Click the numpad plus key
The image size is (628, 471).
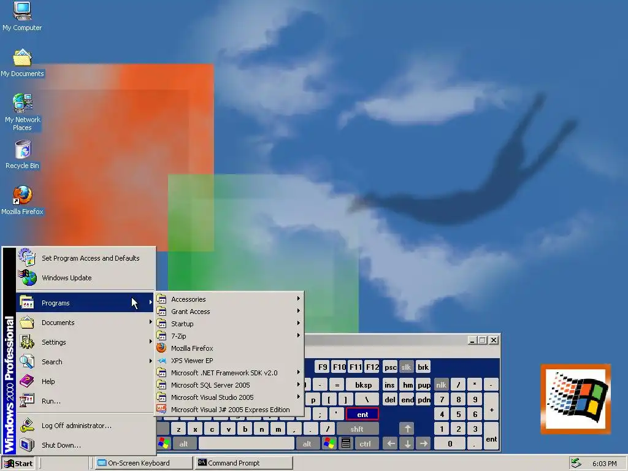[x=491, y=407]
